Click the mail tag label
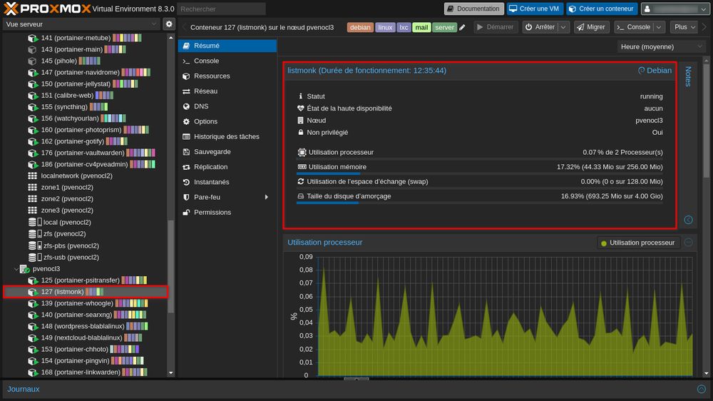Screen dimensions: 713x401 [421, 27]
